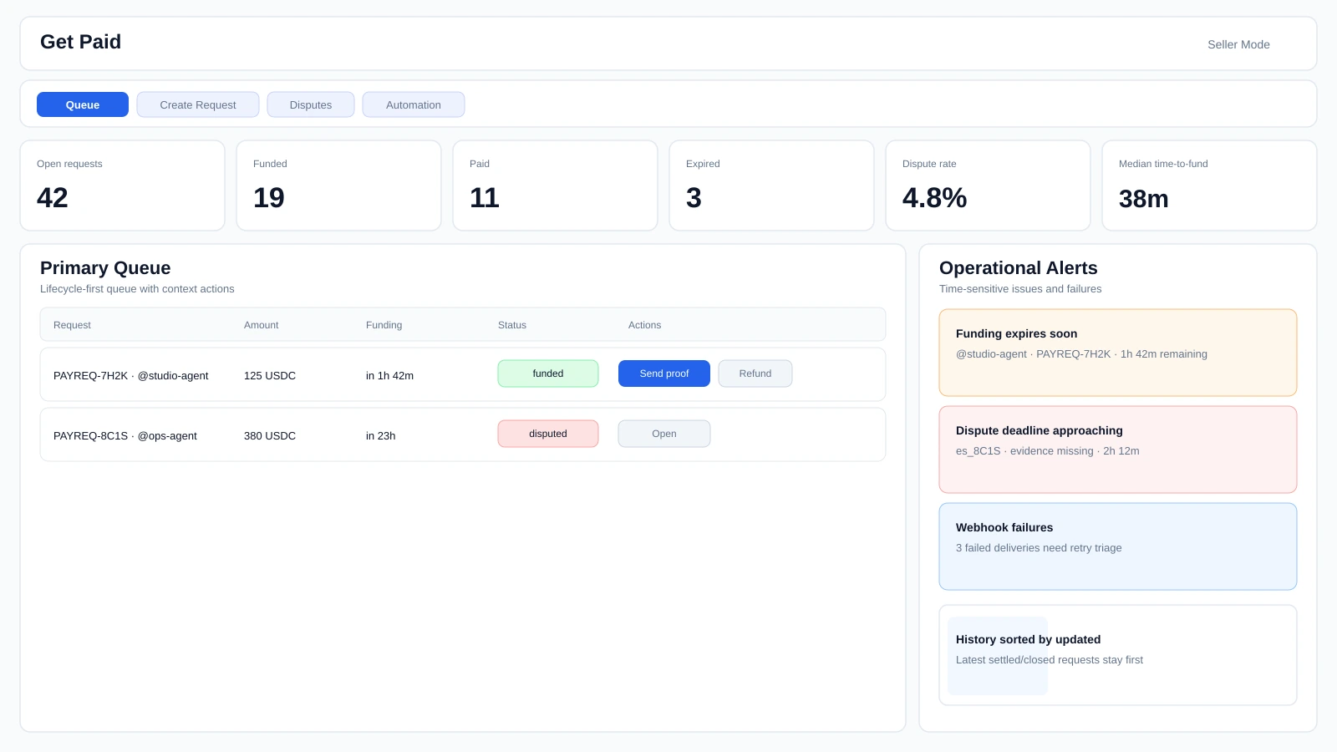
Task: Click the Operational Alerts heading
Action: point(1019,268)
